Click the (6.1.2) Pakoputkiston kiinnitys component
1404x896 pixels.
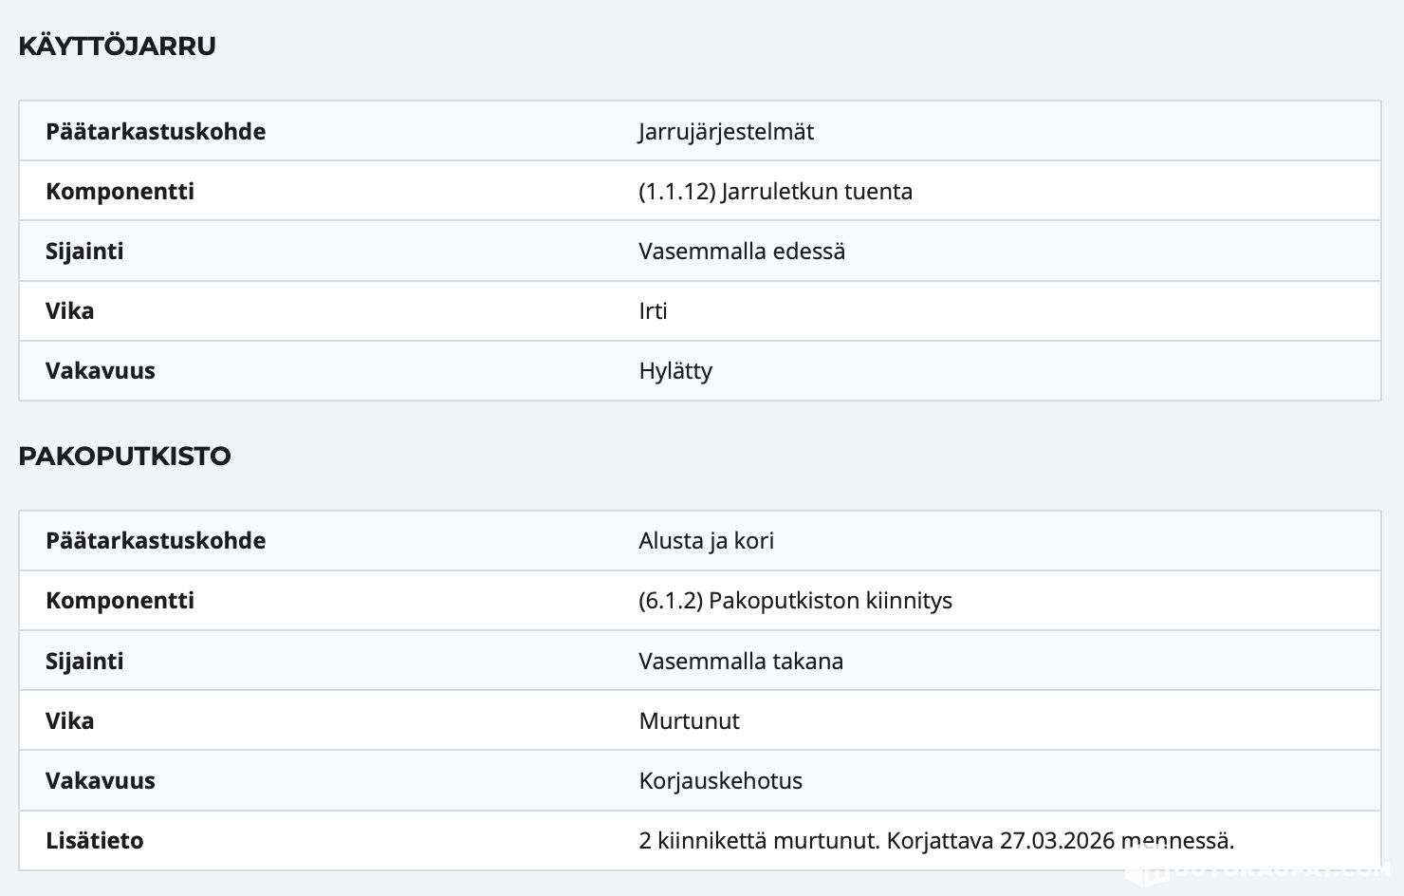click(x=795, y=600)
